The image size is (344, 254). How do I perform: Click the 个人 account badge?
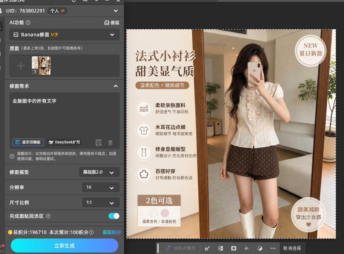57,11
